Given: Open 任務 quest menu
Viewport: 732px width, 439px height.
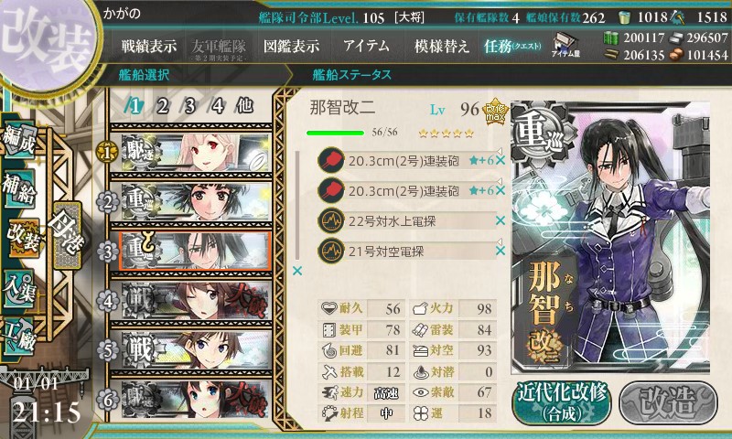Looking at the screenshot, I should coord(512,46).
